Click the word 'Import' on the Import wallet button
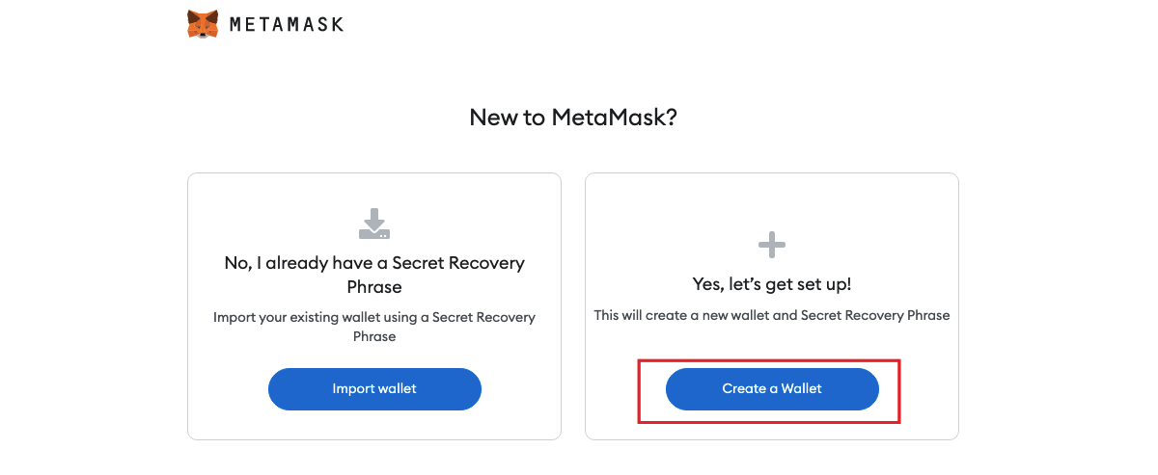The height and width of the screenshot is (475, 1158). pyautogui.click(x=351, y=389)
